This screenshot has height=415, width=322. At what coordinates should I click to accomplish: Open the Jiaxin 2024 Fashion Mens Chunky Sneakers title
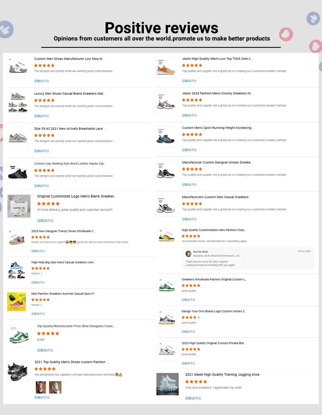point(217,94)
